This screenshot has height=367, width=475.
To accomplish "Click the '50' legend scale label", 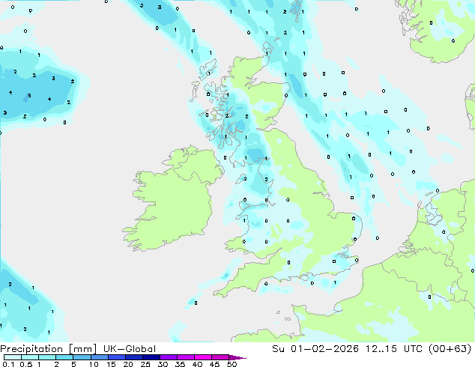I will [232, 364].
